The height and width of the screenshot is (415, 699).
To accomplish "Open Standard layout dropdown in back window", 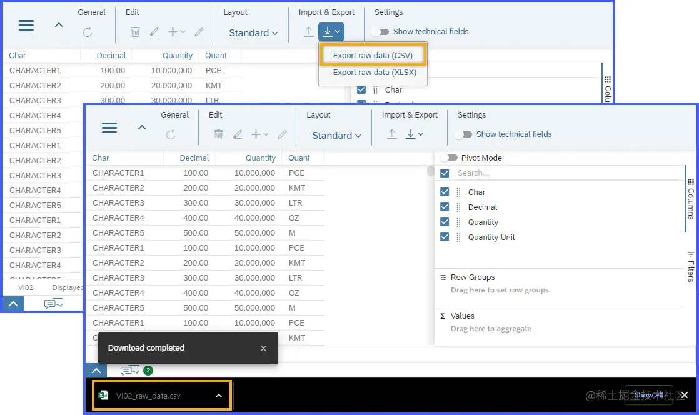I will coord(253,32).
